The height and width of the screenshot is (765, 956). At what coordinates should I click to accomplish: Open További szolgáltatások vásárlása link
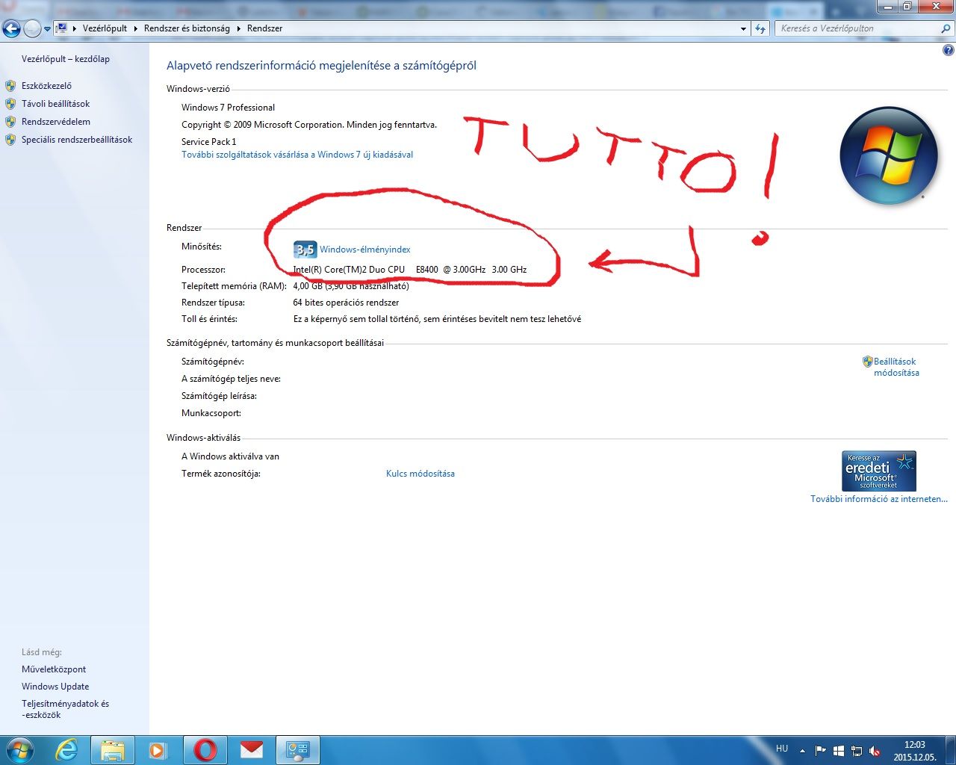coord(297,155)
